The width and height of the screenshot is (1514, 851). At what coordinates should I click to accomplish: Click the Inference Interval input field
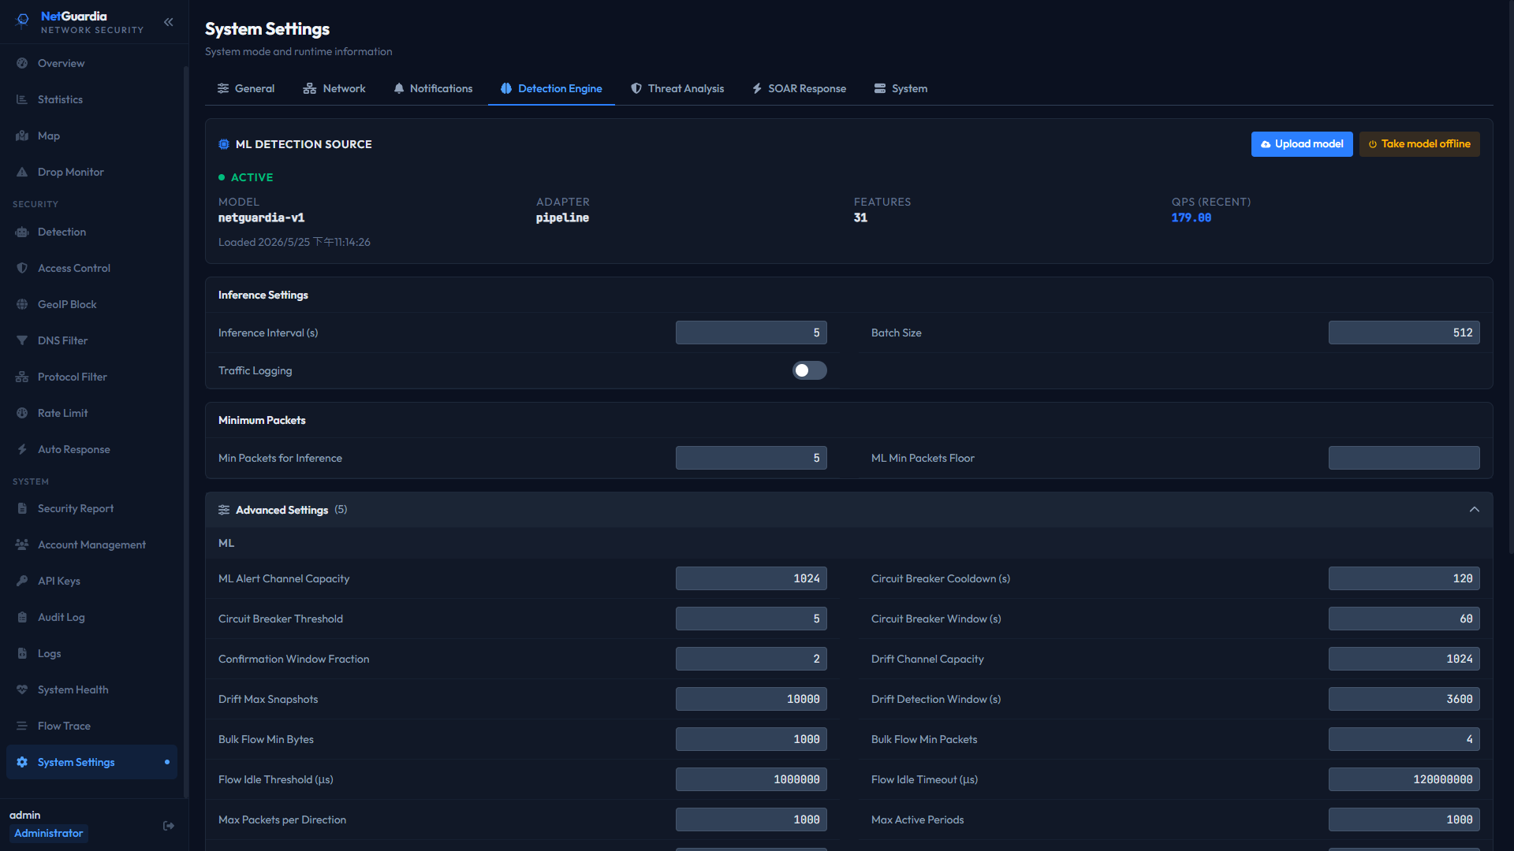point(751,333)
